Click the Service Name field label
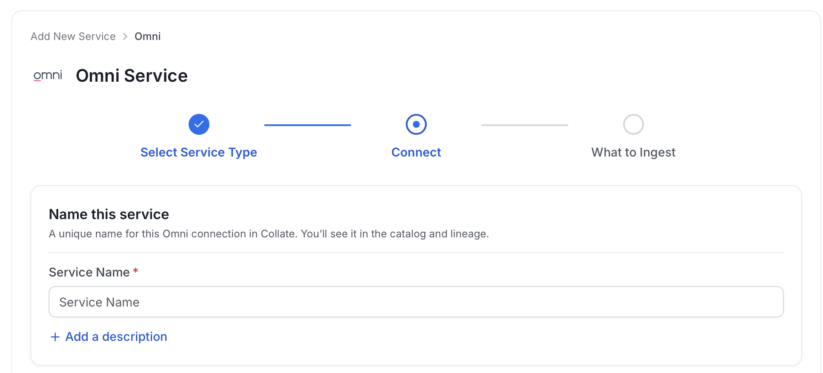 (89, 272)
